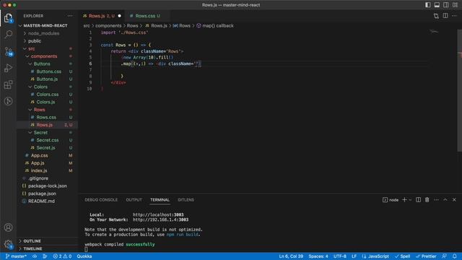Open the new terminal launch profile dropdown
The width and height of the screenshot is (462, 260).
coord(410,200)
